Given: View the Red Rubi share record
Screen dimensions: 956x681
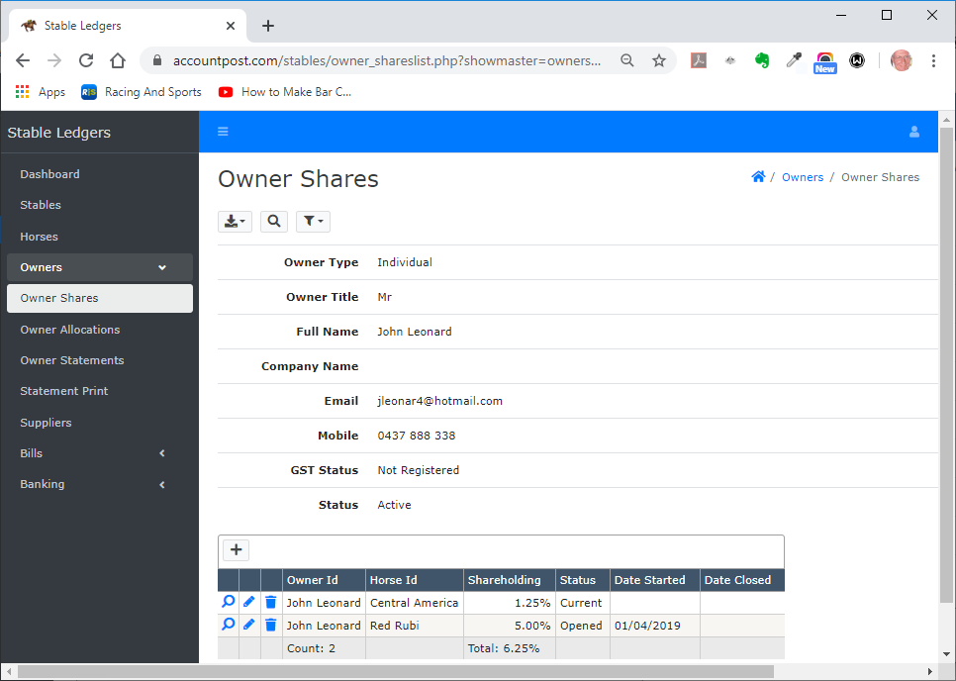Looking at the screenshot, I should [228, 625].
